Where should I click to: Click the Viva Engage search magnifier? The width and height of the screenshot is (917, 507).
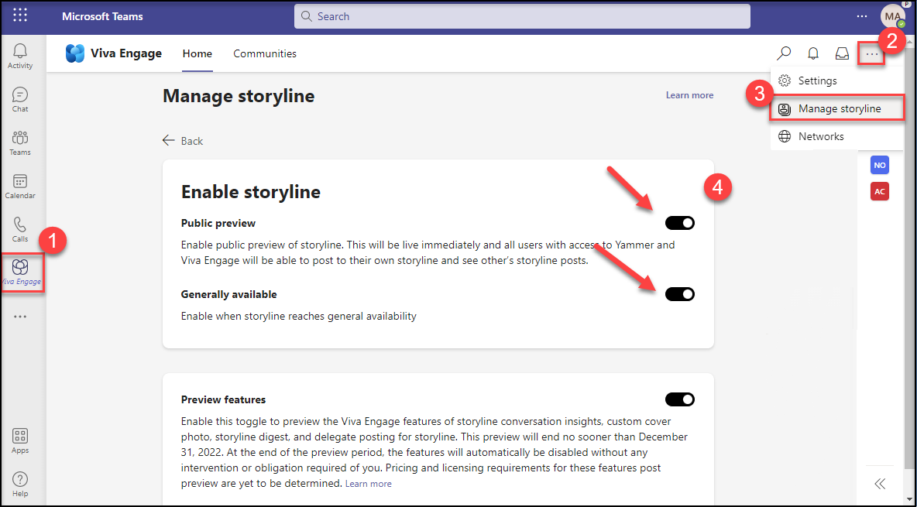click(x=784, y=53)
